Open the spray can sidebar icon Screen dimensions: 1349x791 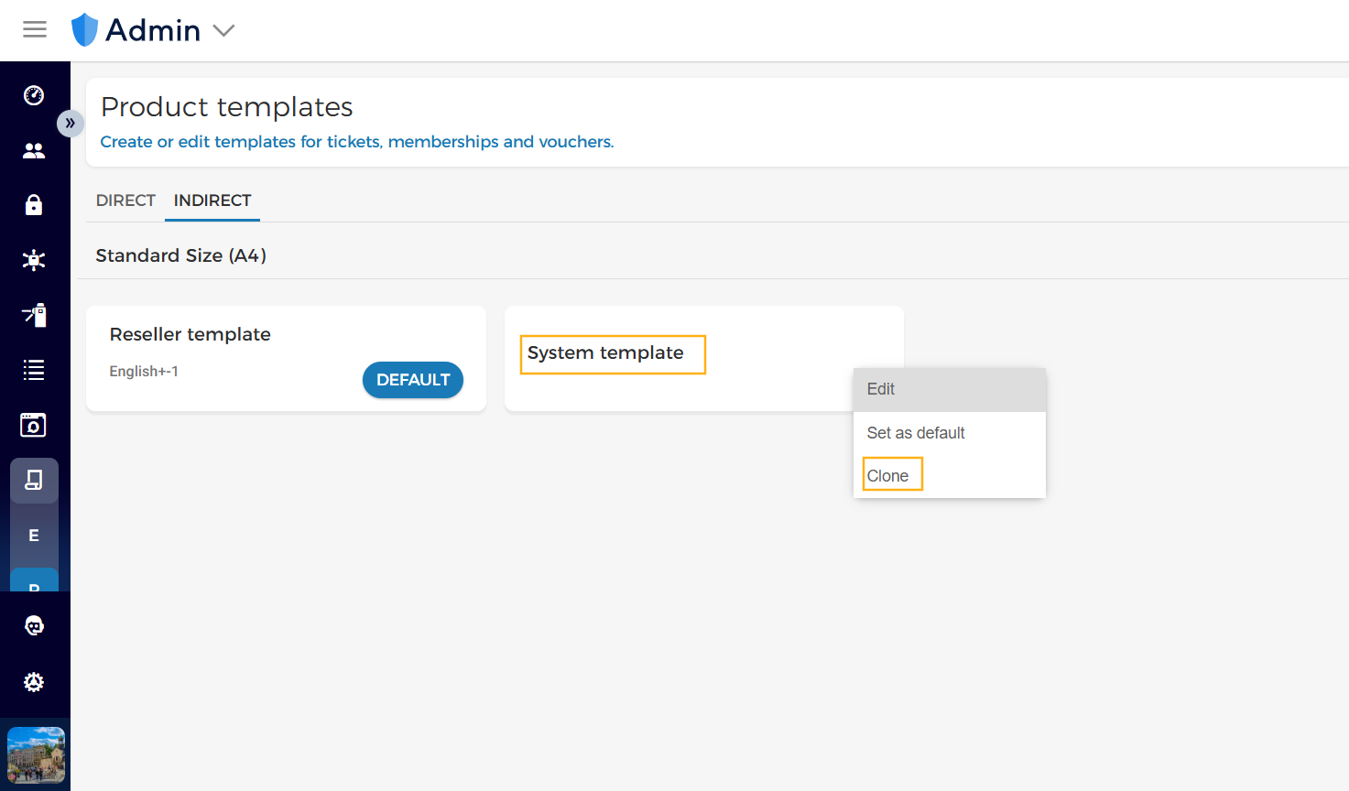tap(34, 315)
